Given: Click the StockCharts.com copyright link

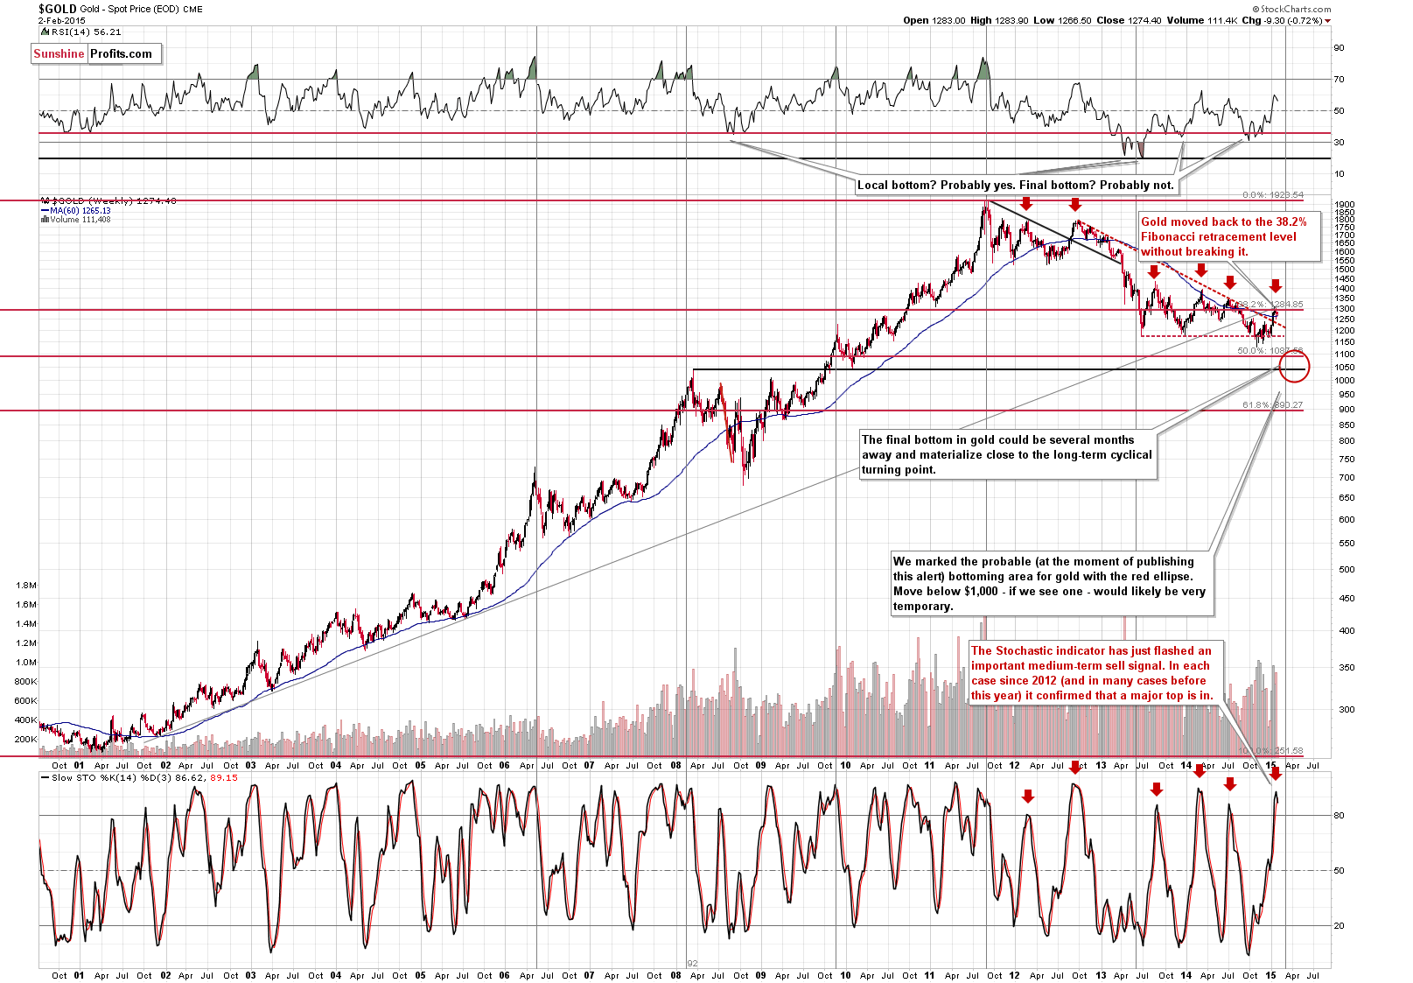Looking at the screenshot, I should (x=1291, y=9).
